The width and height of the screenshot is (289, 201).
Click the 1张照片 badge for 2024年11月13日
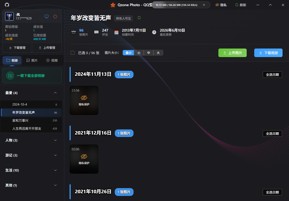(124, 75)
